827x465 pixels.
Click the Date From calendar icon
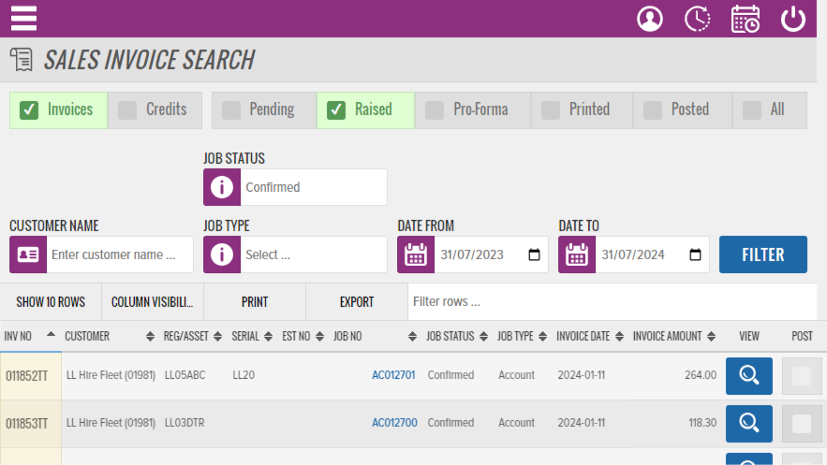416,254
